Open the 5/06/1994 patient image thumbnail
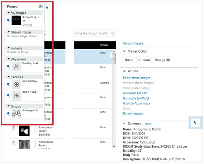 tap(24, 131)
